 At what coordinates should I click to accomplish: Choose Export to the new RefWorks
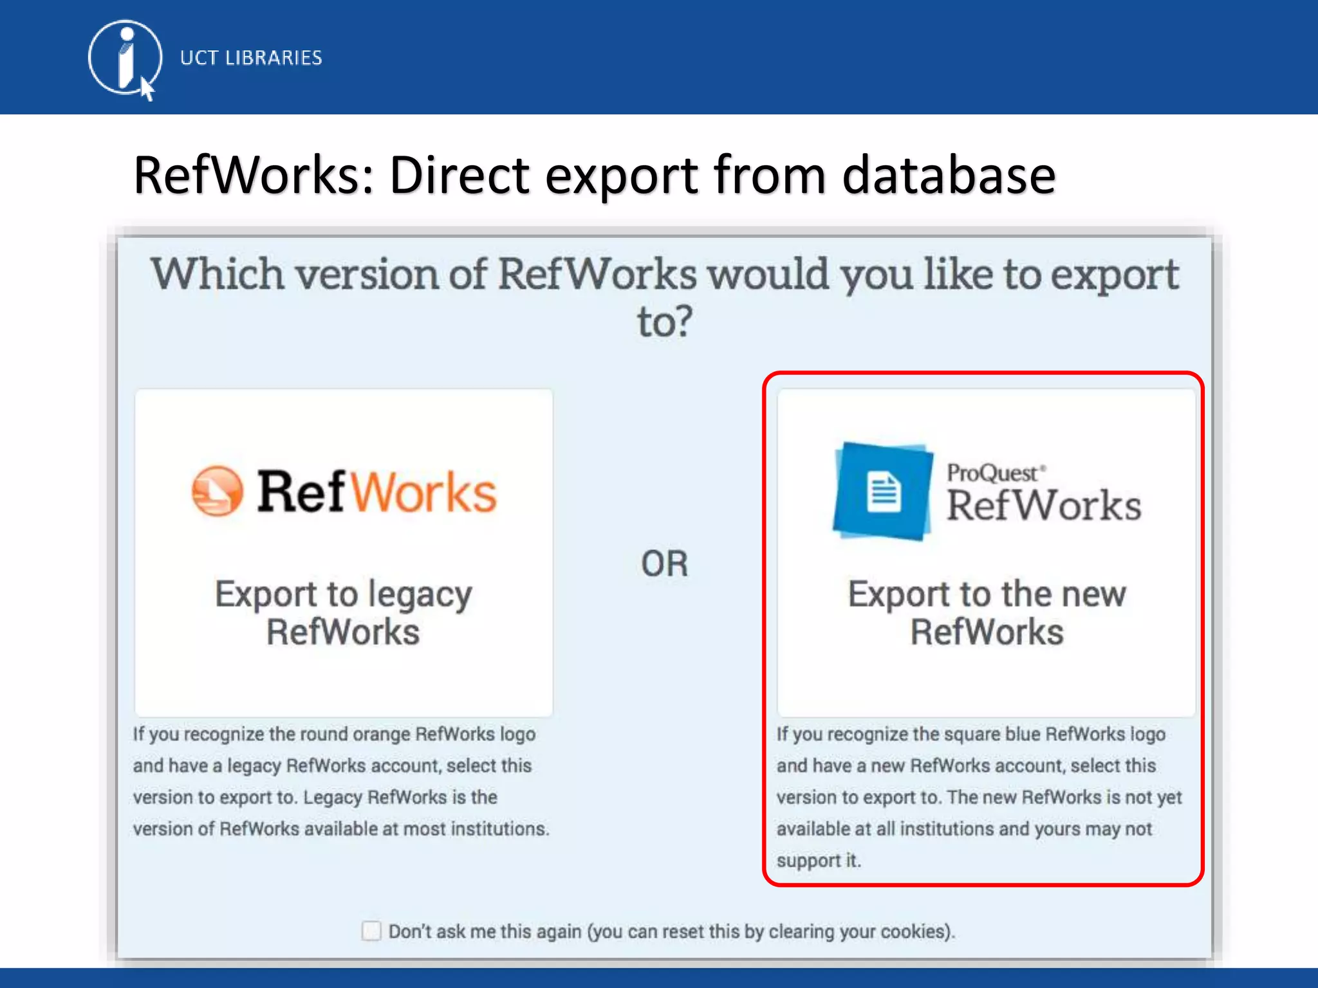click(x=986, y=553)
